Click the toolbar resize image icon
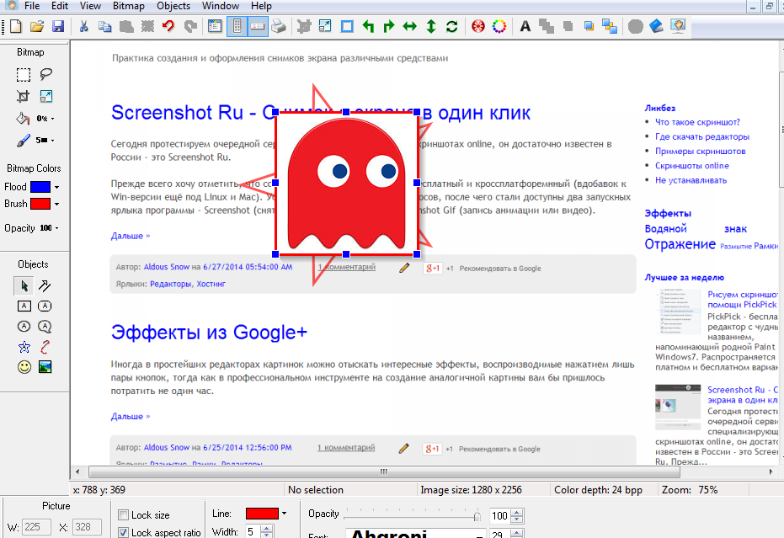Viewport: 784px width, 538px height. [x=325, y=26]
